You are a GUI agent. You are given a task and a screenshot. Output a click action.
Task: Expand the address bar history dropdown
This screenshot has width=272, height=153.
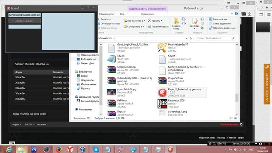[x=186, y=38]
